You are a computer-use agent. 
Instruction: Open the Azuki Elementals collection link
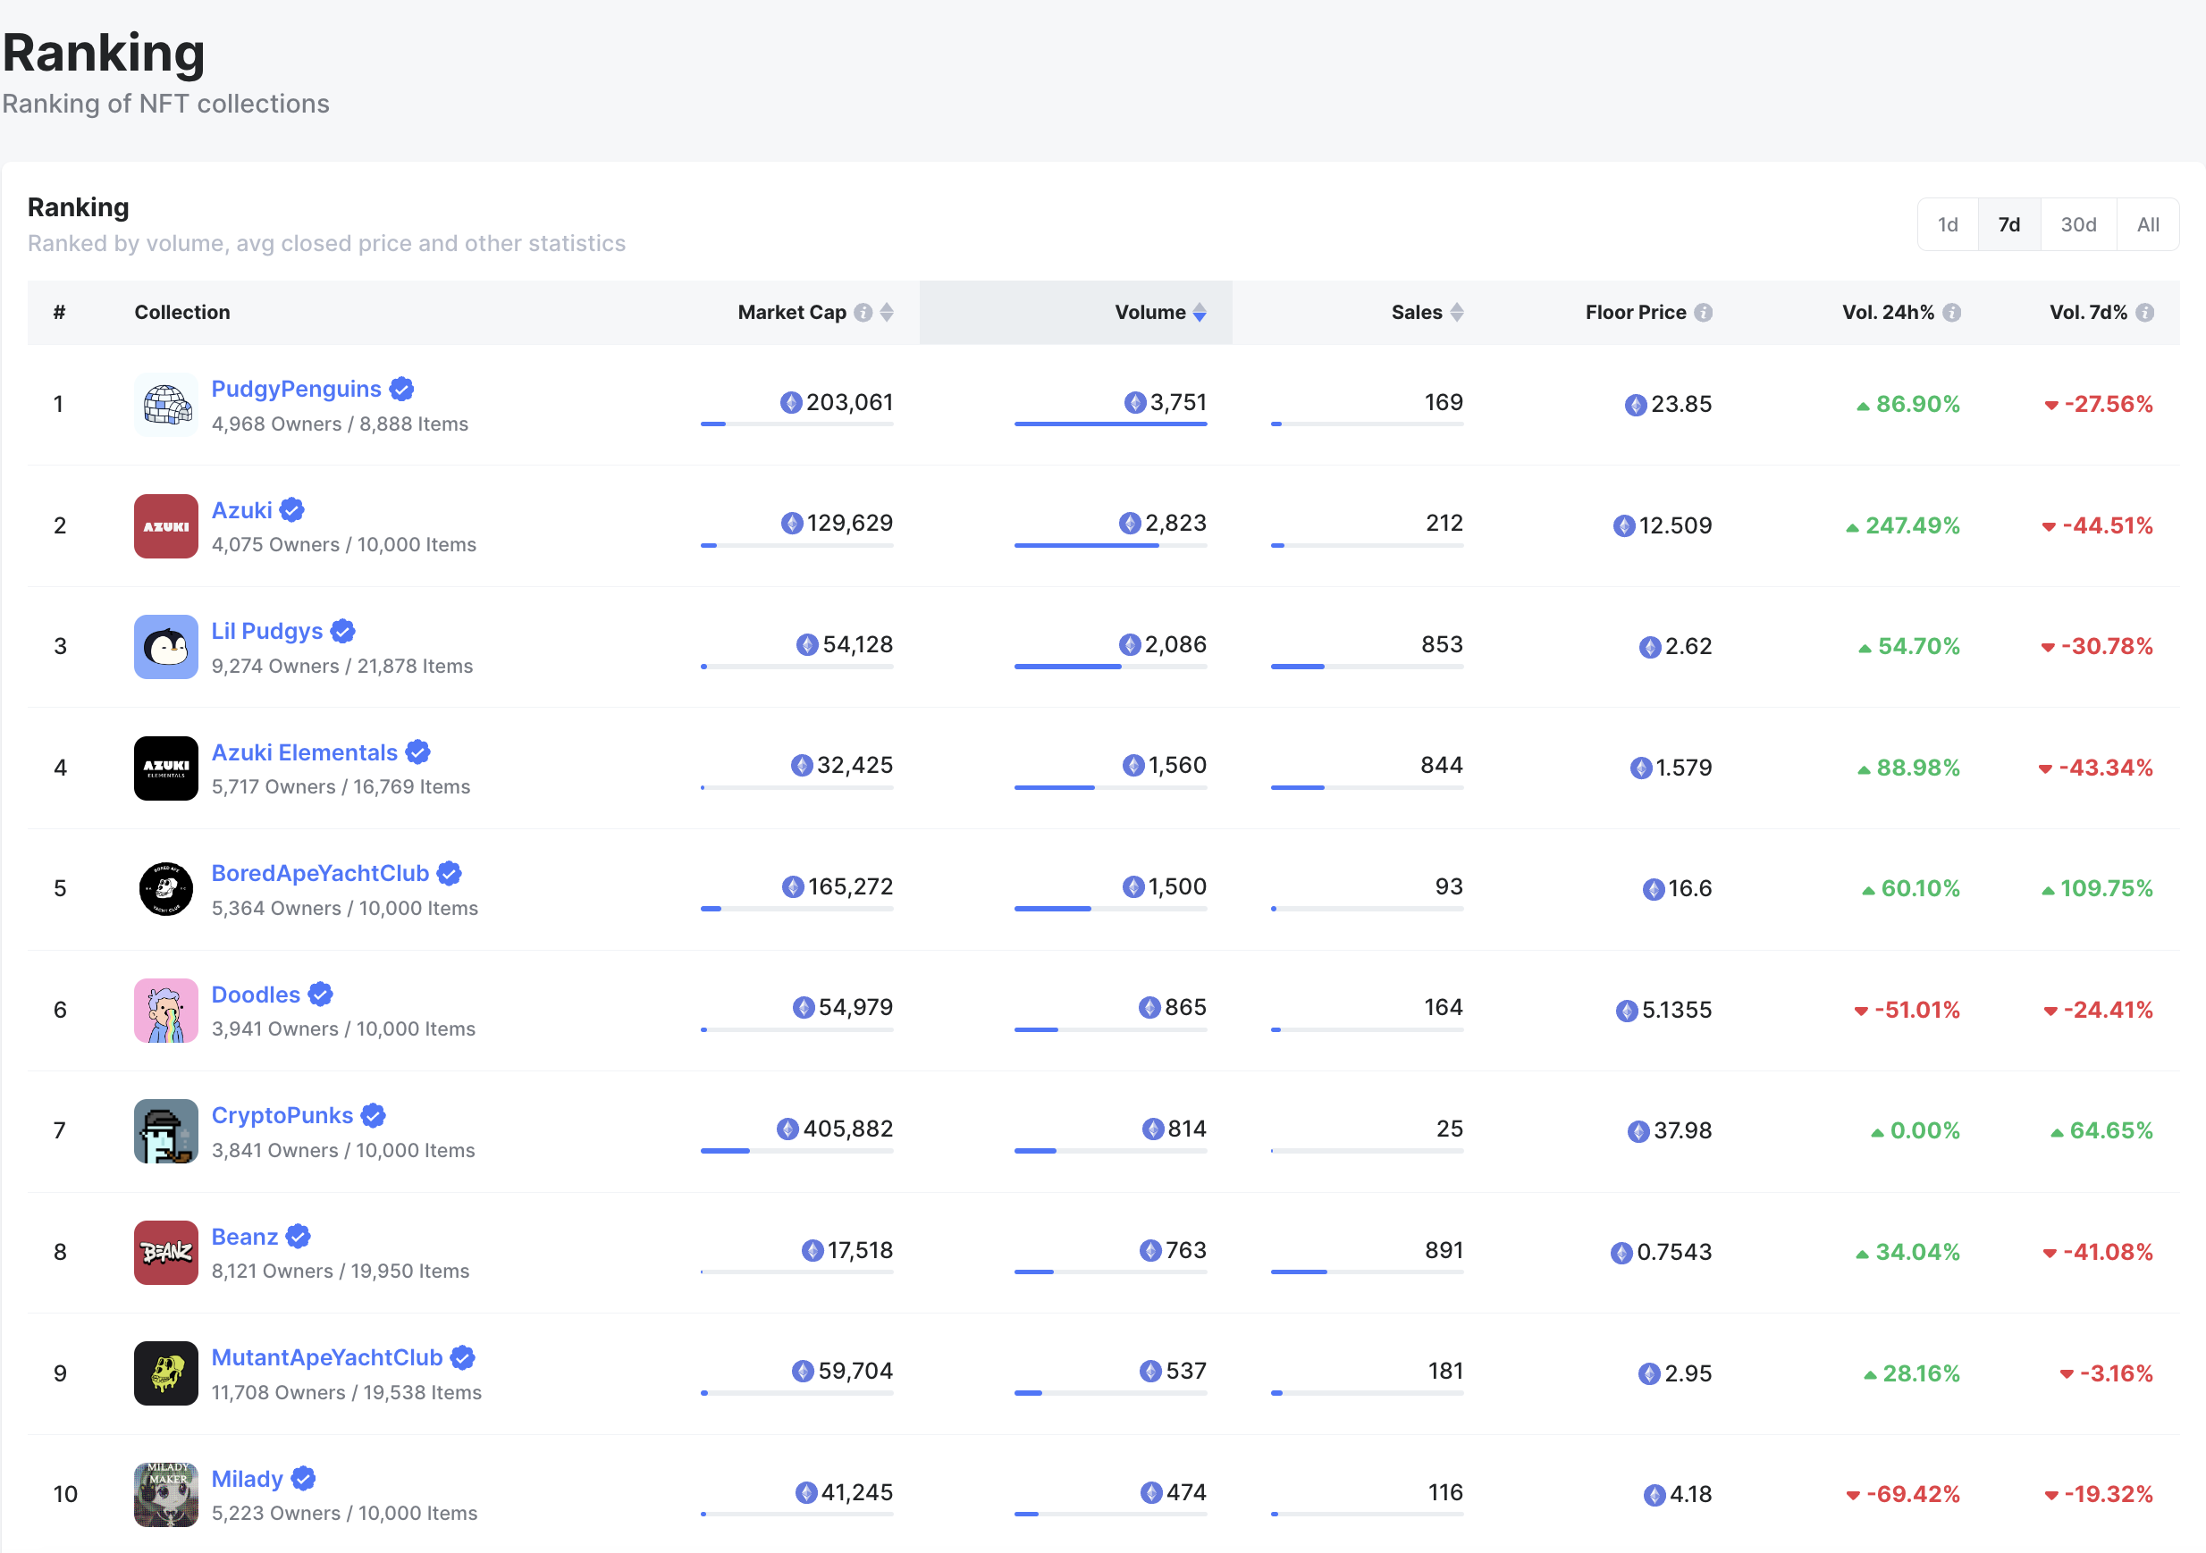tap(305, 752)
